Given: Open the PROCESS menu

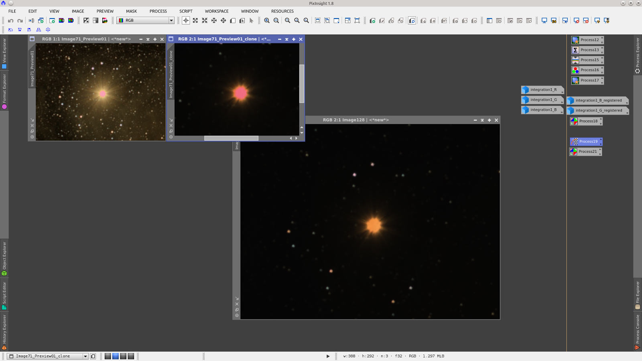Looking at the screenshot, I should [x=158, y=11].
